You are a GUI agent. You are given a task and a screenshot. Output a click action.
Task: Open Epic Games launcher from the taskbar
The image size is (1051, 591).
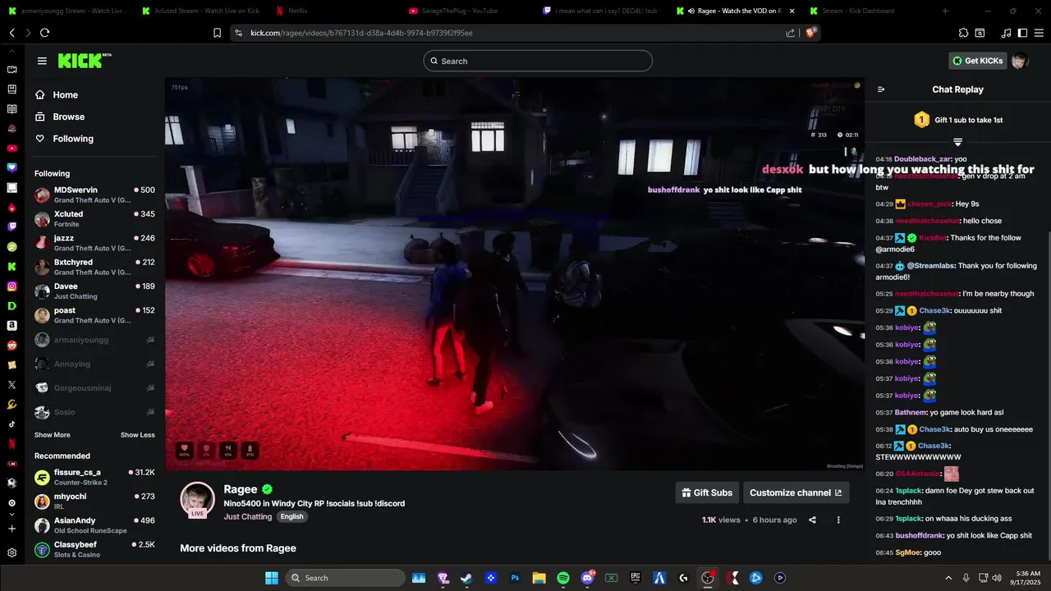point(636,578)
